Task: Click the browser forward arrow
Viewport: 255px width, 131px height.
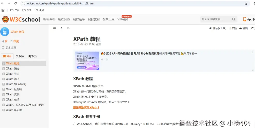Action: (9, 3)
